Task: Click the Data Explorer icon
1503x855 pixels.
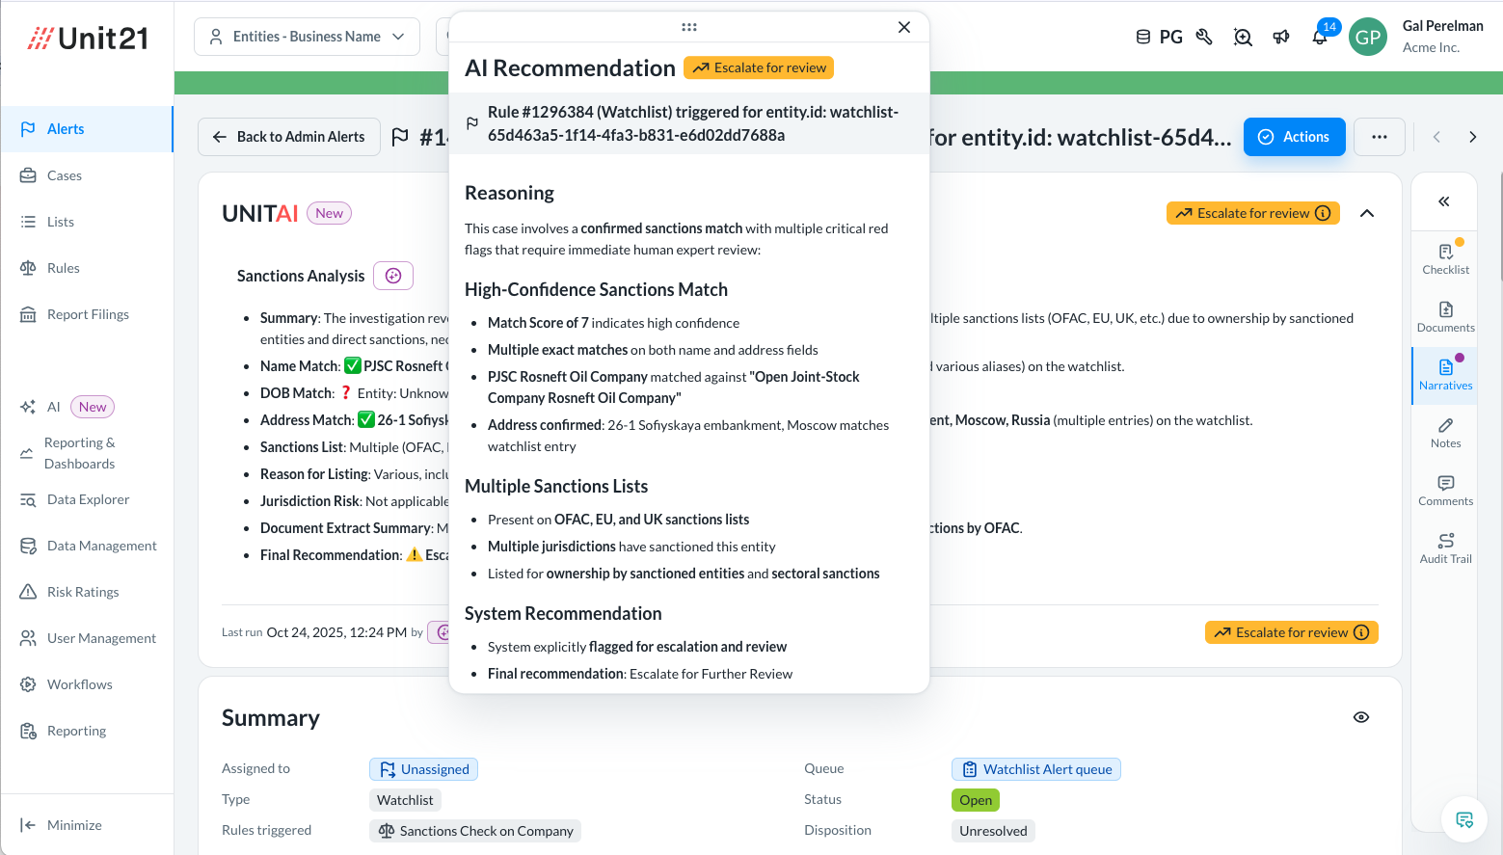Action: coord(28,499)
